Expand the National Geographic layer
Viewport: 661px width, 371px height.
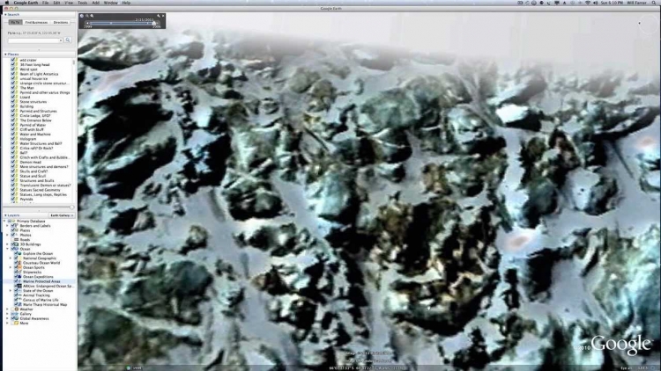[11, 258]
